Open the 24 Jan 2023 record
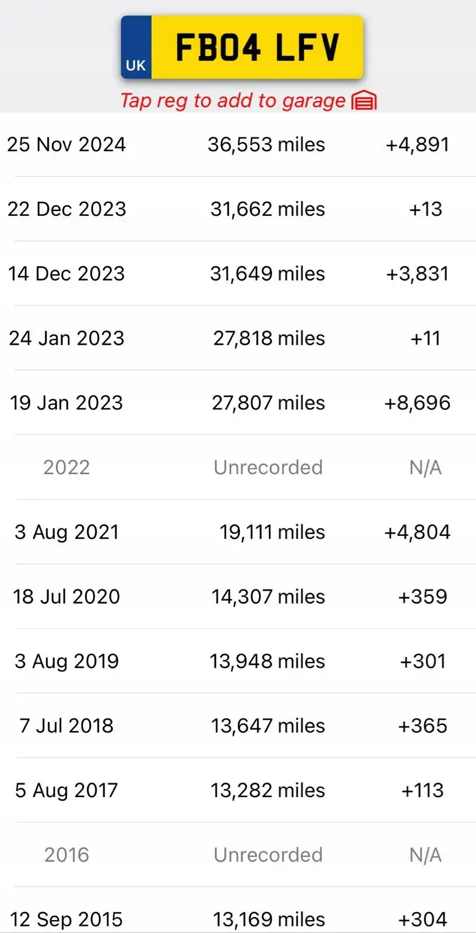 coord(66,338)
